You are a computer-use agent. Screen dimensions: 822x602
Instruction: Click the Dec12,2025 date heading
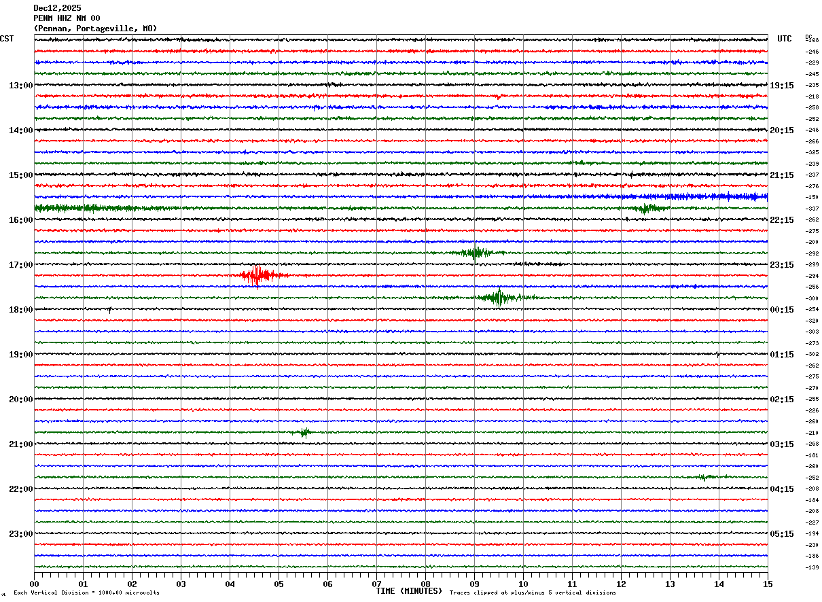57,8
